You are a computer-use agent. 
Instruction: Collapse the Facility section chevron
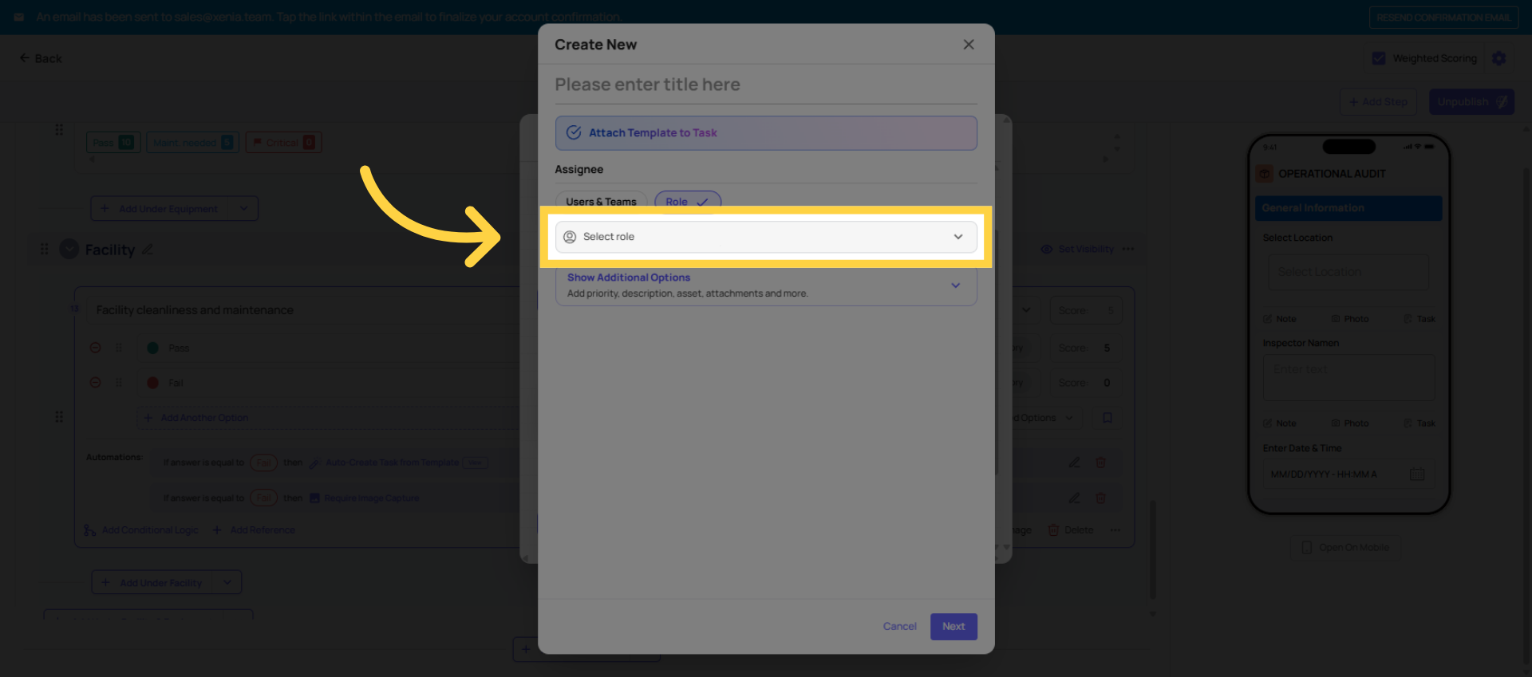click(69, 250)
